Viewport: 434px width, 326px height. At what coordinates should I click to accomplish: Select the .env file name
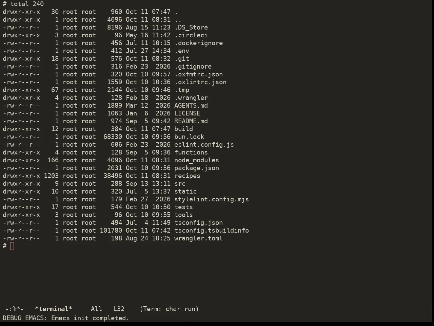point(182,51)
